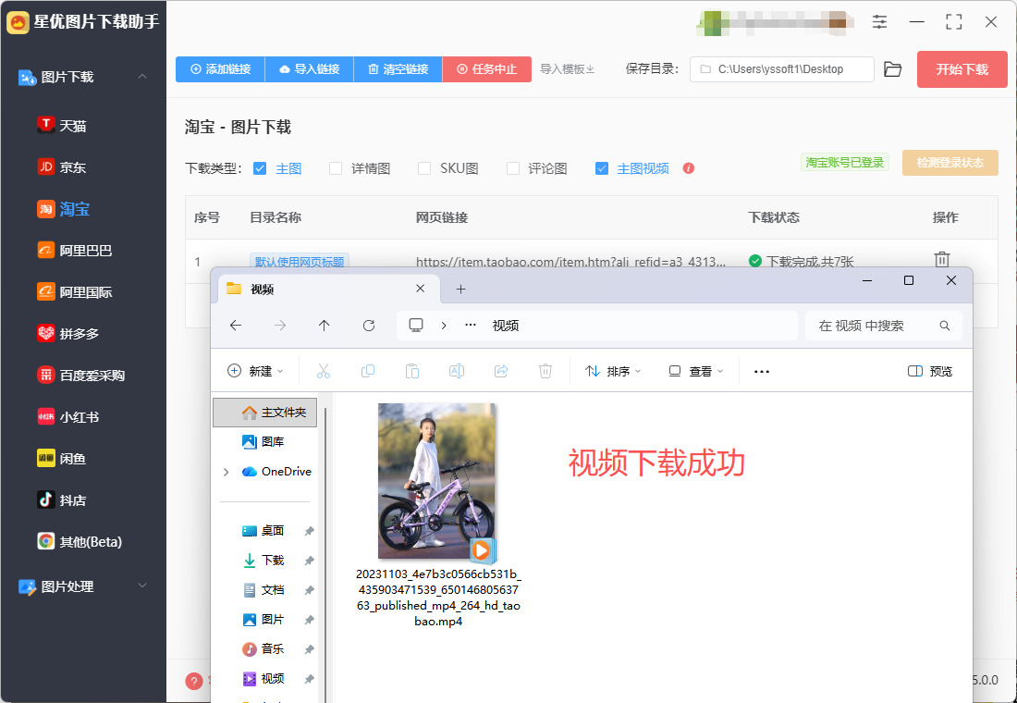Click the refresh icon in file explorer
The image size is (1017, 703).
[369, 326]
